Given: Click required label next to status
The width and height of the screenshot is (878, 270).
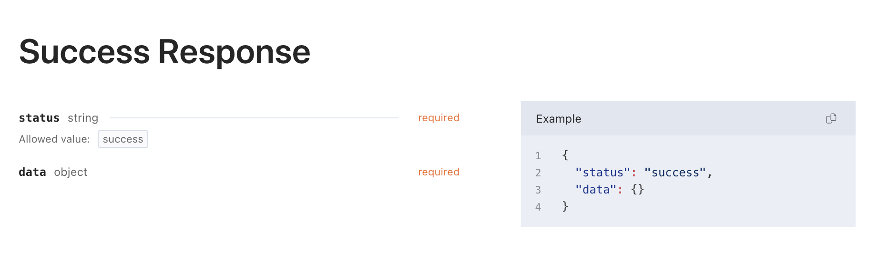Looking at the screenshot, I should 439,118.
